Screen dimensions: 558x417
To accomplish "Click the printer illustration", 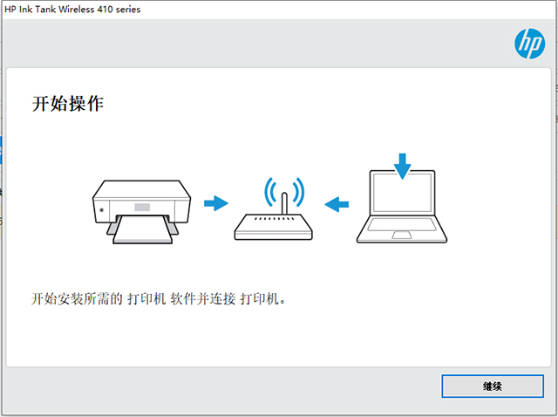I will coord(141,212).
